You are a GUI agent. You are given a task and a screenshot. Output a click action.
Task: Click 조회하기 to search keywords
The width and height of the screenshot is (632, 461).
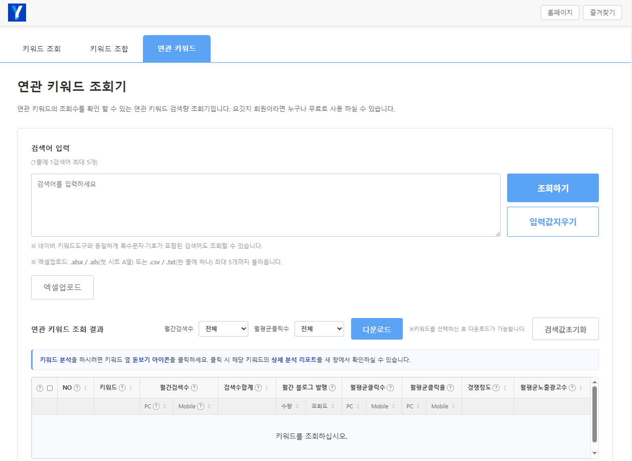pos(553,188)
